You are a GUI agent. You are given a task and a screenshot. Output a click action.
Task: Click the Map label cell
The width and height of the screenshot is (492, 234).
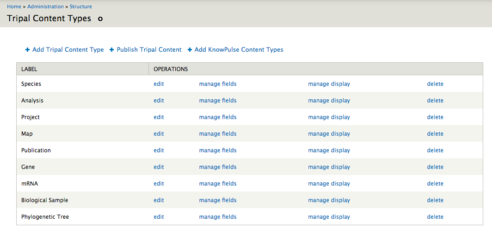[x=82, y=134]
